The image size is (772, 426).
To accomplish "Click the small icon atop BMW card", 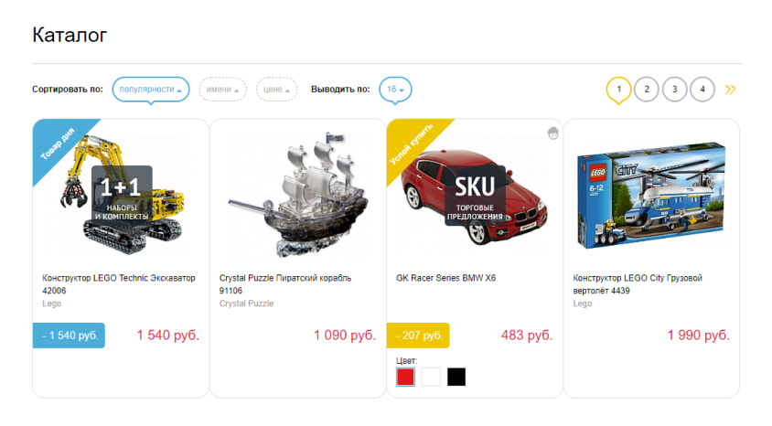I will [552, 133].
